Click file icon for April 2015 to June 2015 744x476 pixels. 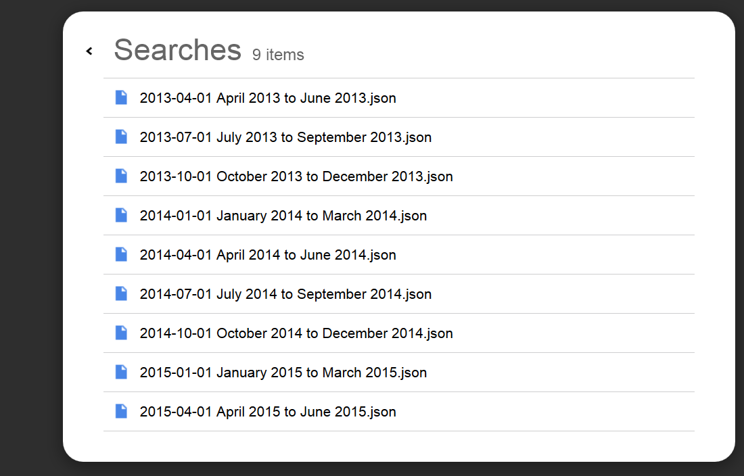tap(122, 412)
